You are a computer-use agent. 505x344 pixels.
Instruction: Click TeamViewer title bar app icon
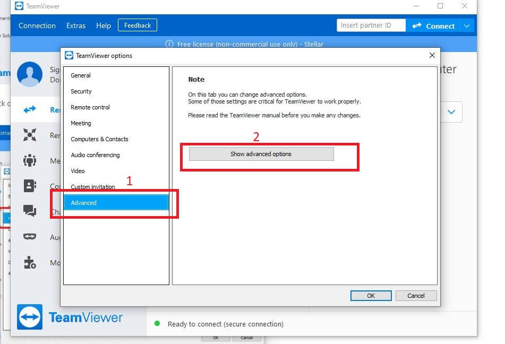(19, 6)
